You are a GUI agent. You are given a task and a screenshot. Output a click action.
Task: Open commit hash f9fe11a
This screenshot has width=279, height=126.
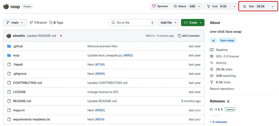[x=150, y=36]
